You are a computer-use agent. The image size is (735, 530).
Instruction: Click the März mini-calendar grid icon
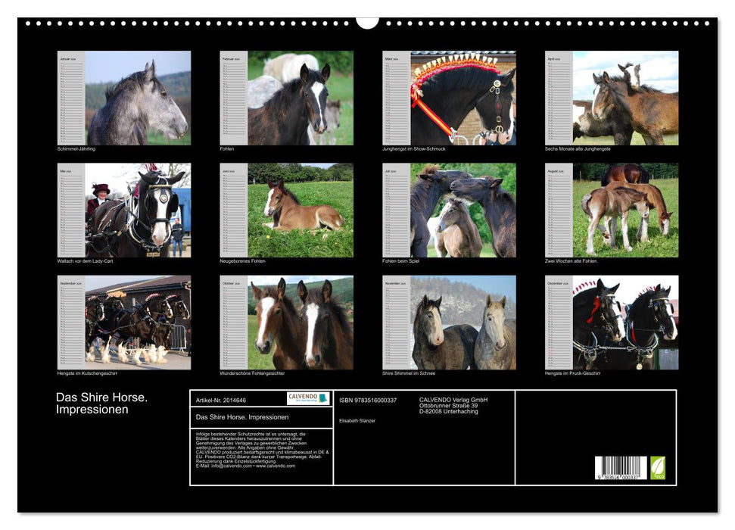click(395, 98)
